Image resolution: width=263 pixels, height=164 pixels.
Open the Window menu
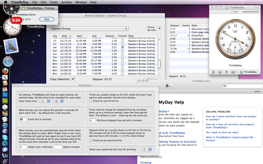click(x=81, y=2)
